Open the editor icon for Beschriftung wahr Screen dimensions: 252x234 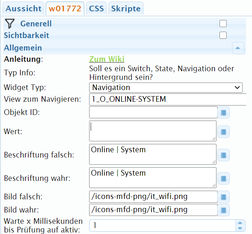point(223,178)
